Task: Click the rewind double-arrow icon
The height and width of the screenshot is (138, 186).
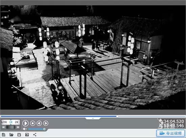Action: pyautogui.click(x=3, y=127)
